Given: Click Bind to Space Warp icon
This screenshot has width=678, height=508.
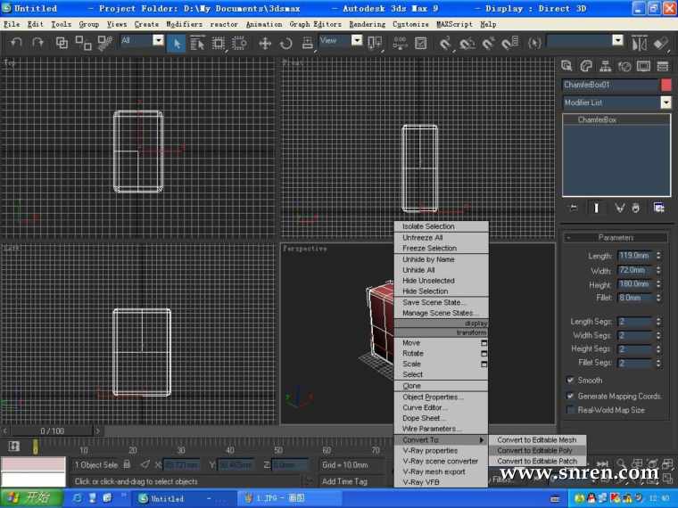Looking at the screenshot, I should click(x=105, y=43).
